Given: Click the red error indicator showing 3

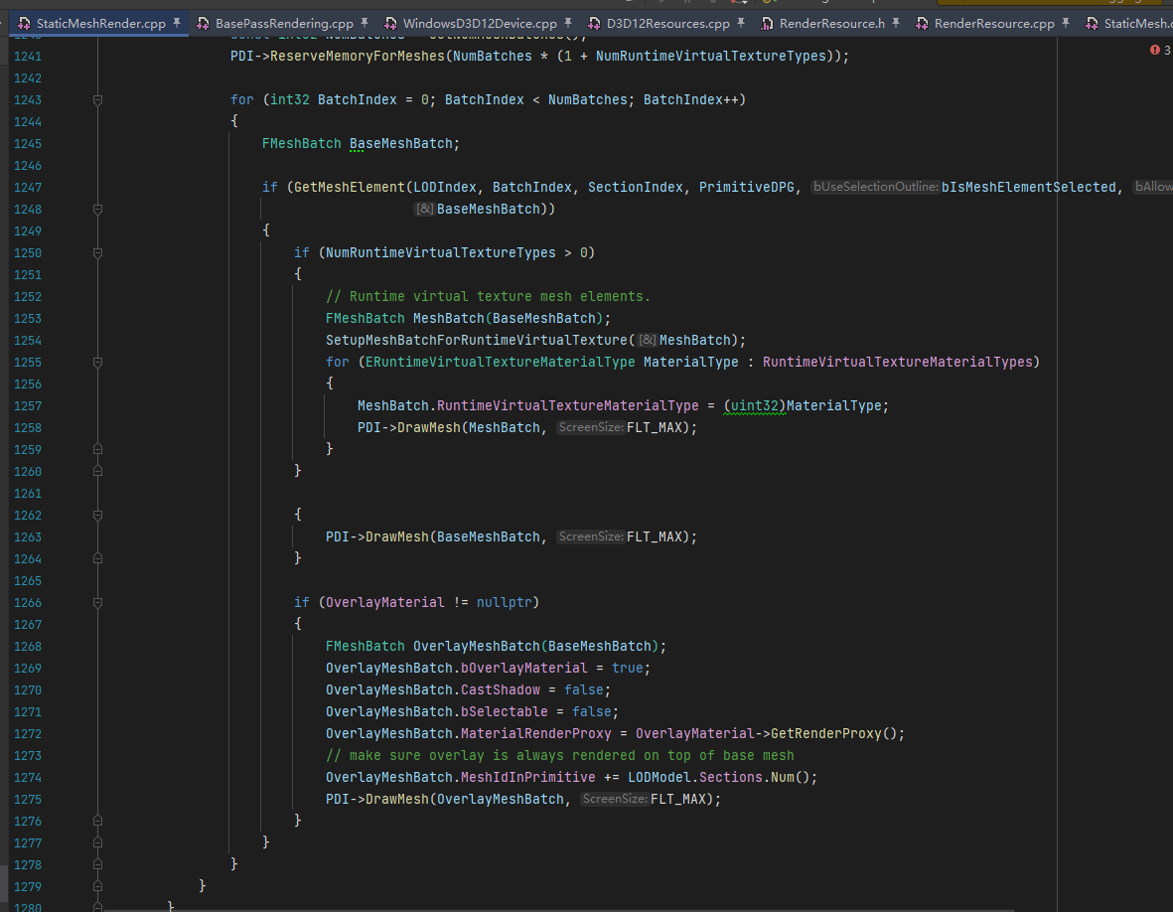Looking at the screenshot, I should 1160,50.
